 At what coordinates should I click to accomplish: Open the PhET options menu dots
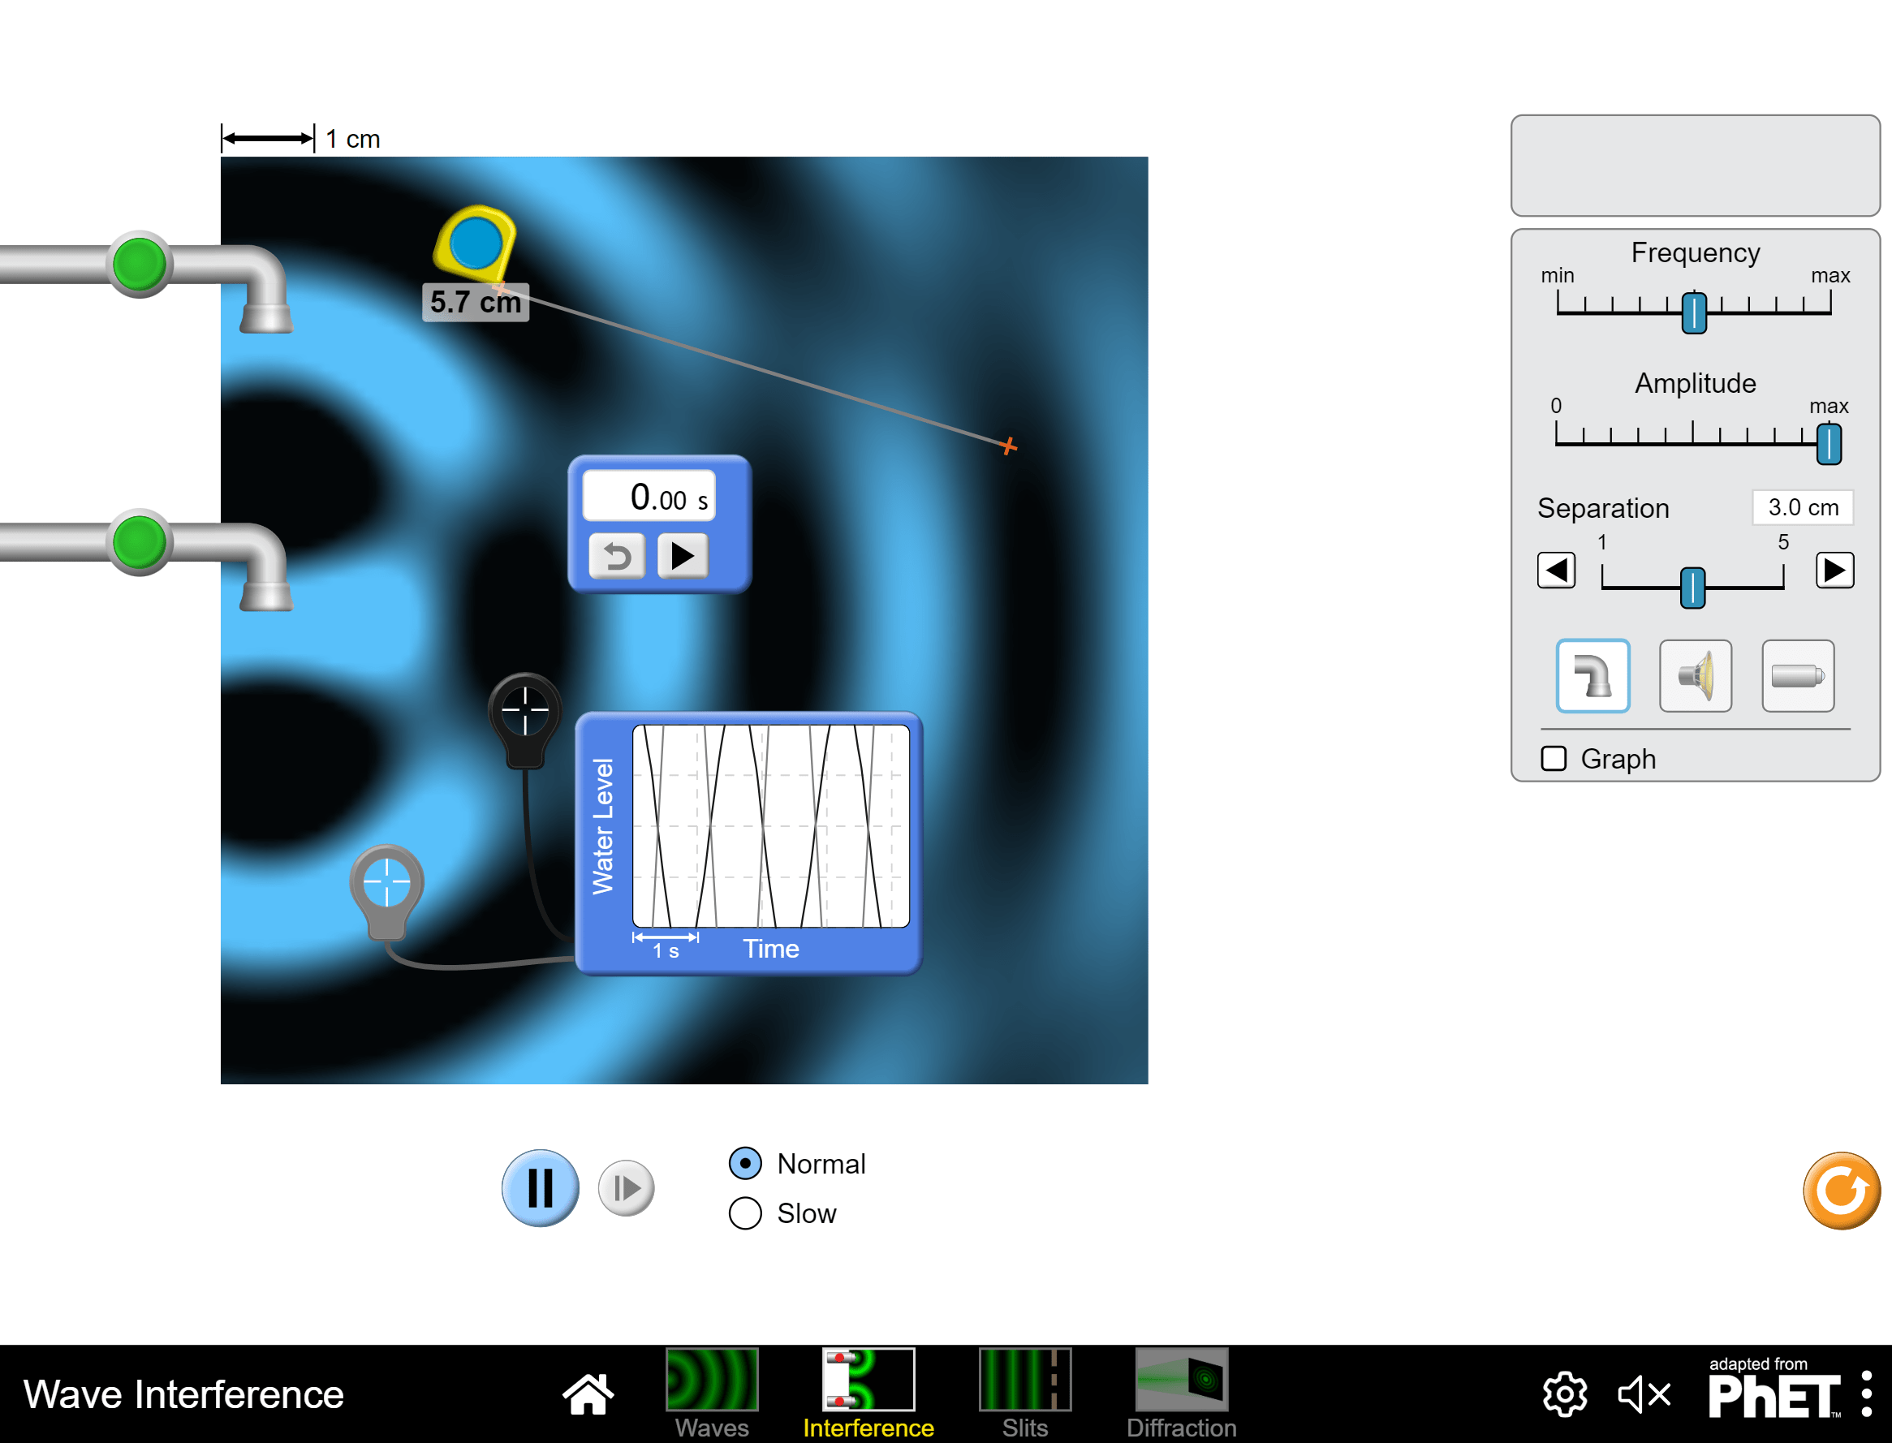coord(1866,1394)
